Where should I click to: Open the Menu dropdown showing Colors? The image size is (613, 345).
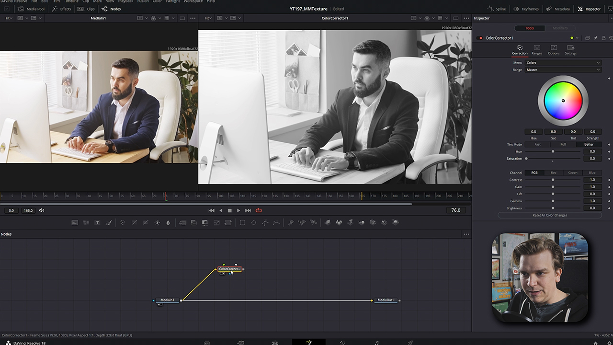563,63
